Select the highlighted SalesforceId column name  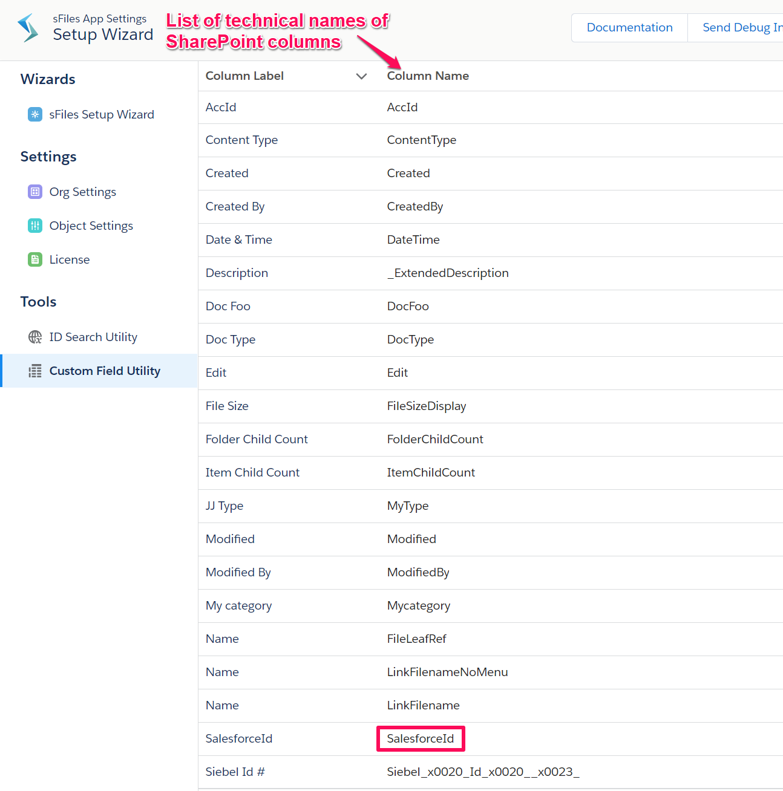click(421, 738)
